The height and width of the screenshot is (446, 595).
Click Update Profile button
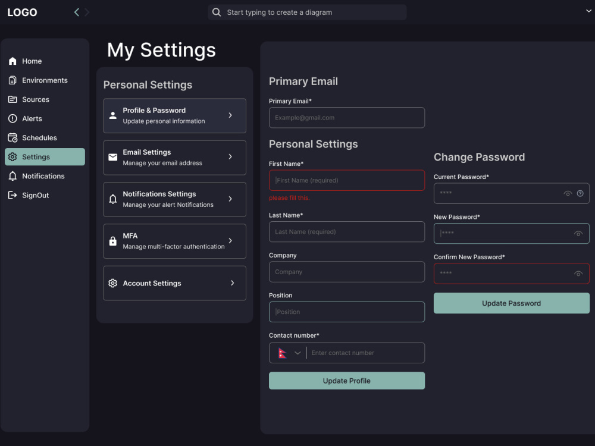click(x=347, y=381)
